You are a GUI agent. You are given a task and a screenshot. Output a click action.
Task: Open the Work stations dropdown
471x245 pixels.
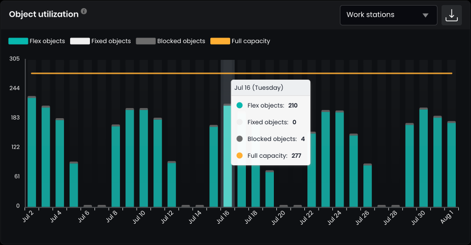[x=388, y=15]
